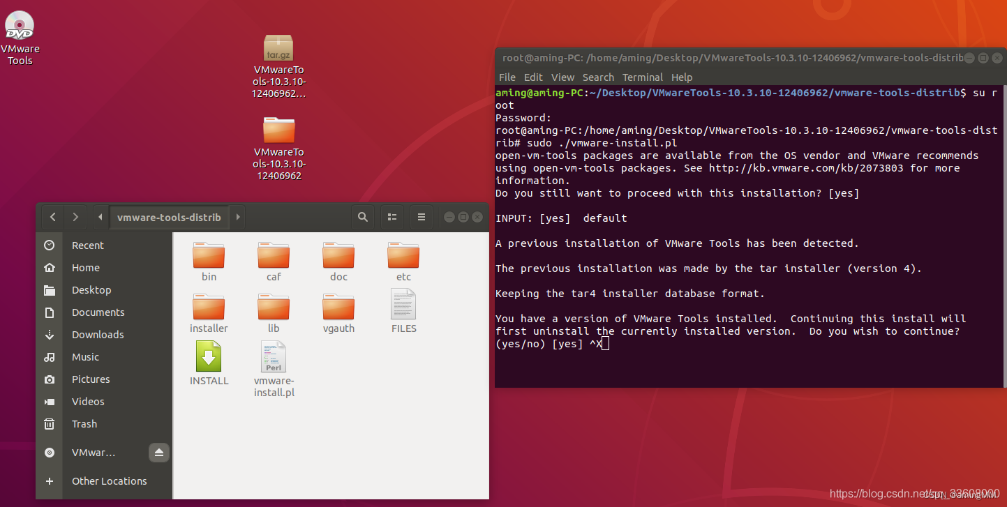The image size is (1007, 507).
Task: Open Trash in the sidebar
Action: tap(104, 424)
